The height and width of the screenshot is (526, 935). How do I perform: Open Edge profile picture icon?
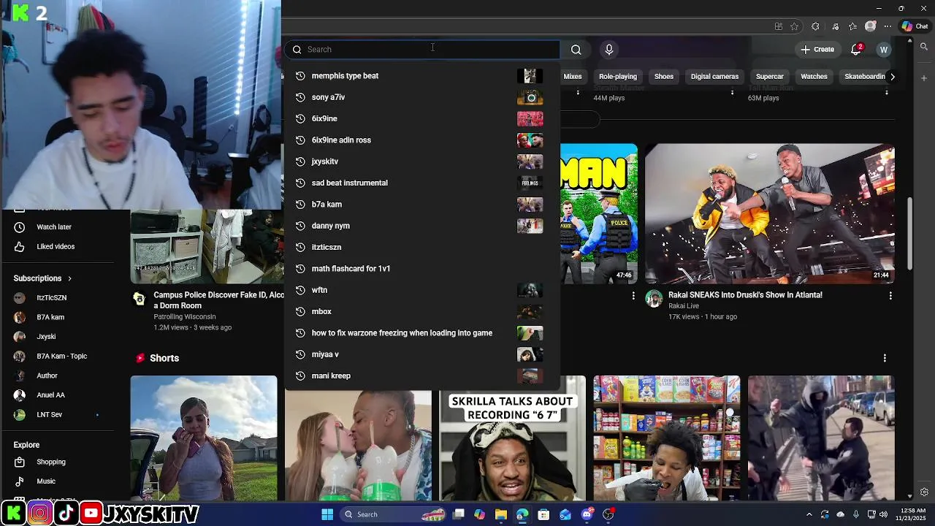[871, 26]
